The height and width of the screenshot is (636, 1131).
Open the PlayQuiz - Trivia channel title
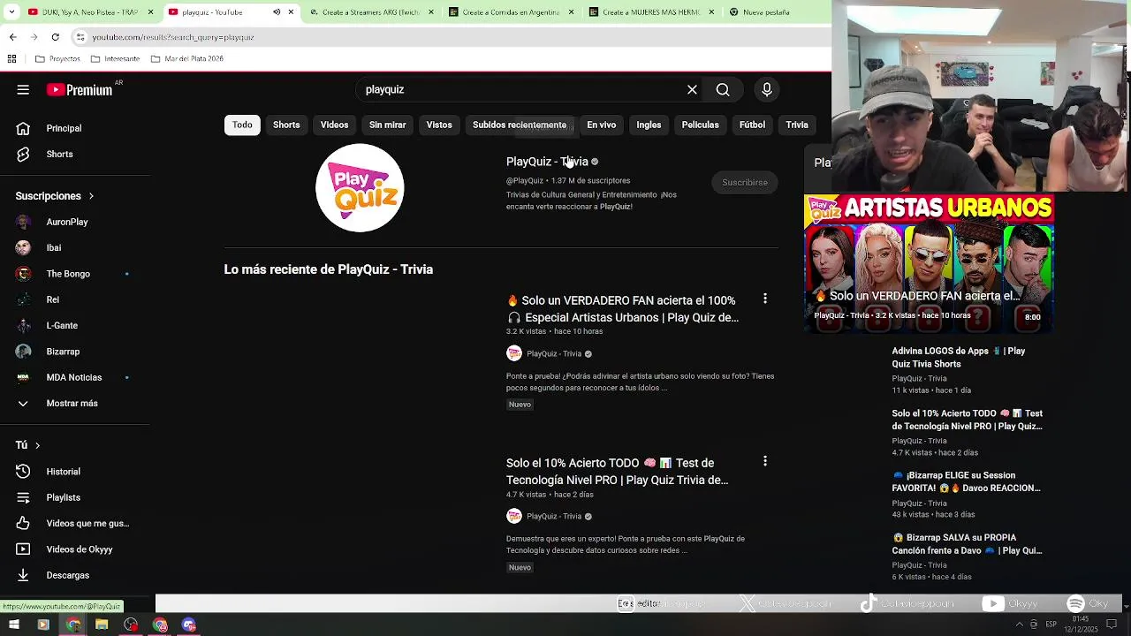coord(547,162)
